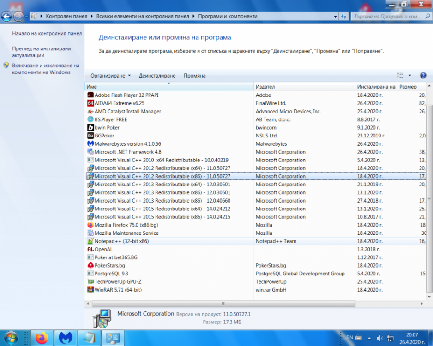Image resolution: width=433 pixels, height=346 pixels.
Task: Select Microsoft Visual C++ 2012 Redistributable (x64) row
Action: (x=256, y=168)
